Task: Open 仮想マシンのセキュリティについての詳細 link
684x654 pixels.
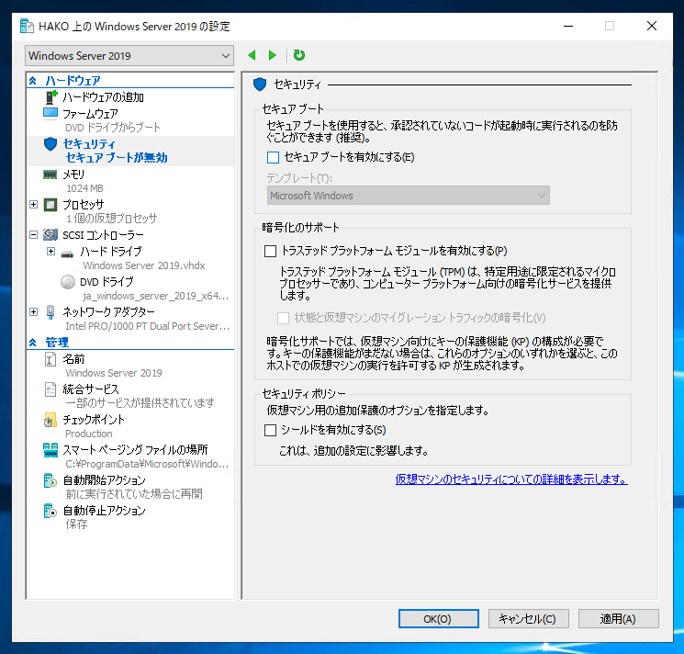Action: tap(511, 479)
